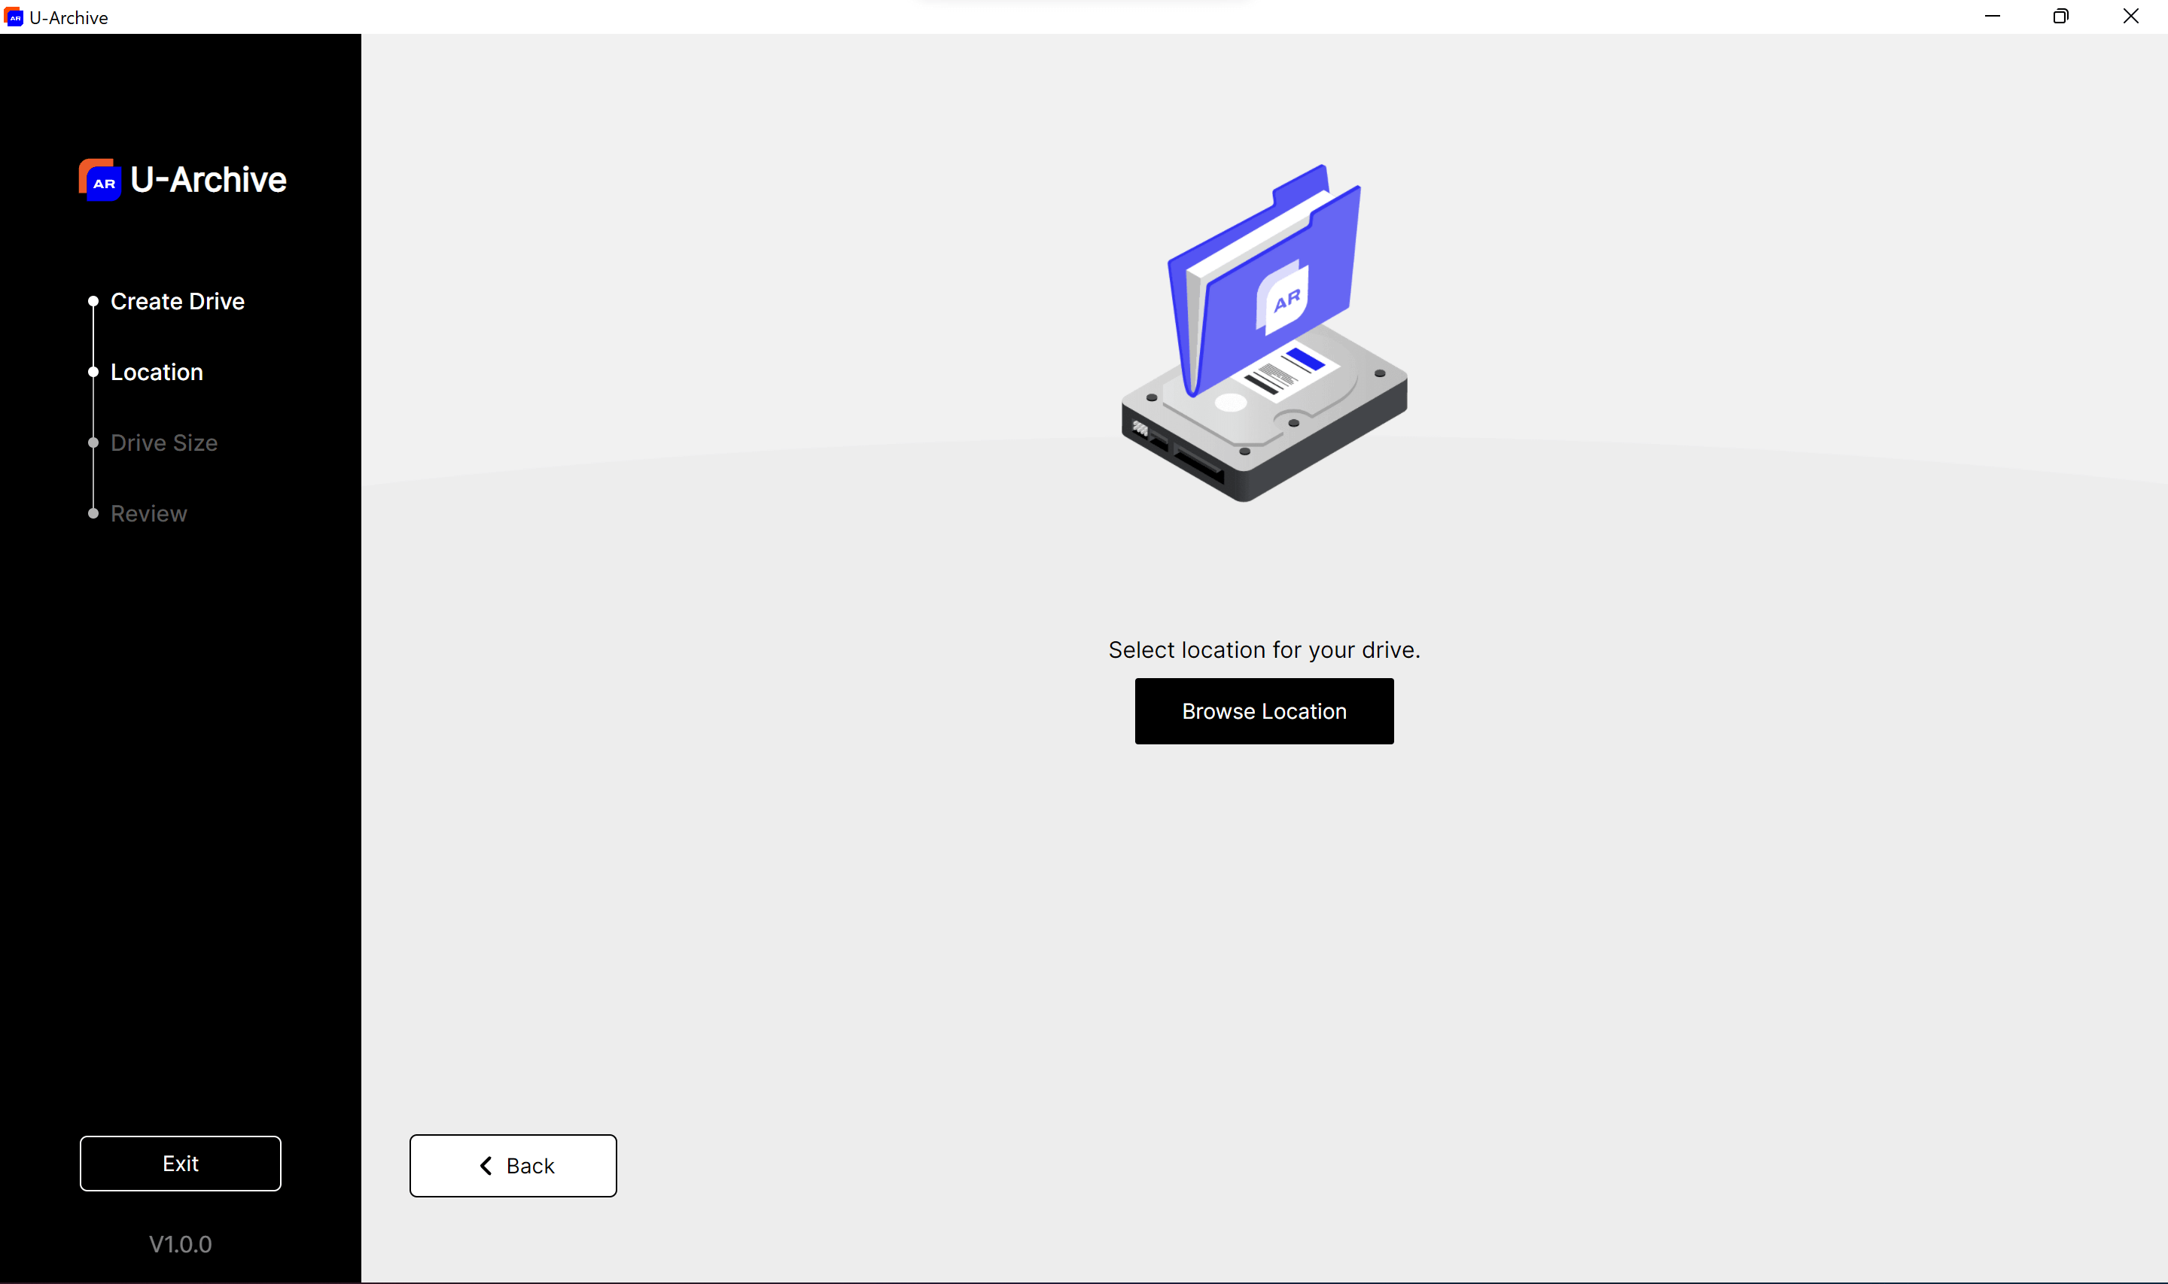Click the U-Archive title text label

pyautogui.click(x=209, y=179)
